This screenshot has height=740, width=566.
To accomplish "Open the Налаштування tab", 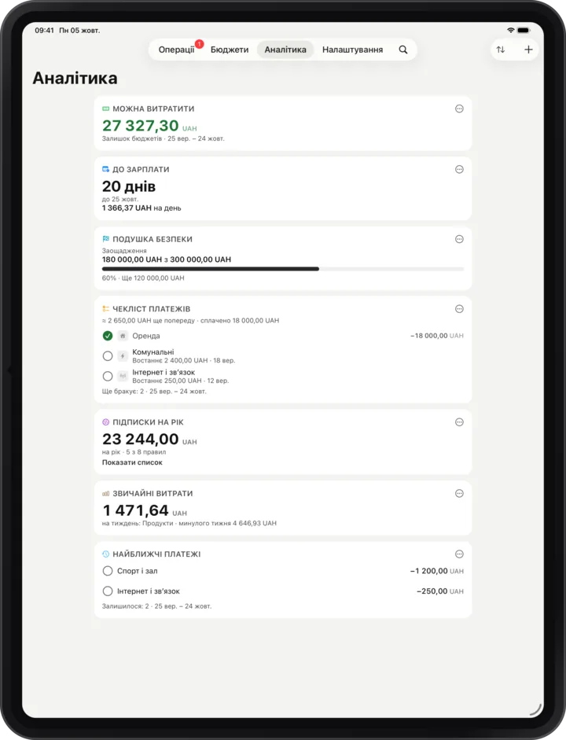I will click(x=352, y=50).
